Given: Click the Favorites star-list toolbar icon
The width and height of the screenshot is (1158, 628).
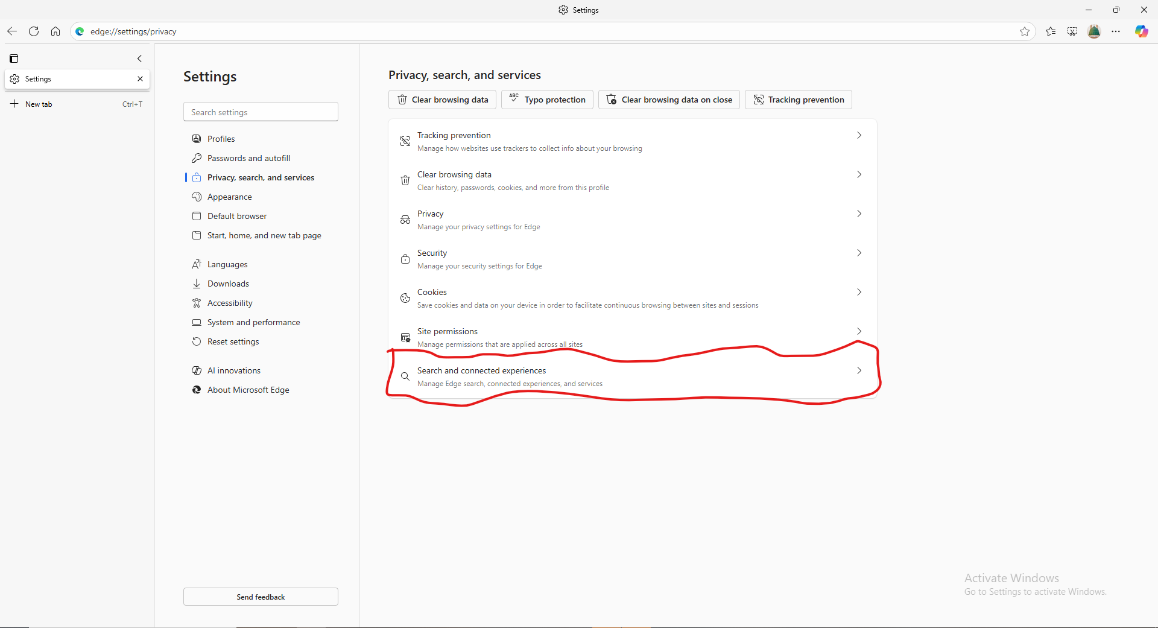Looking at the screenshot, I should click(1051, 31).
